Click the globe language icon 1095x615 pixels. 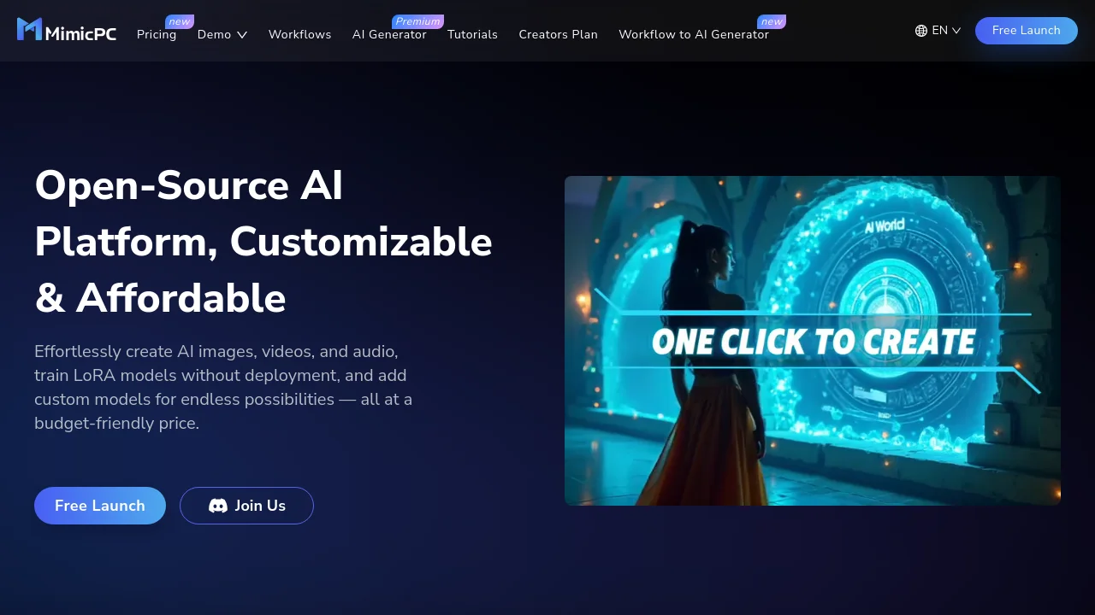click(x=921, y=31)
